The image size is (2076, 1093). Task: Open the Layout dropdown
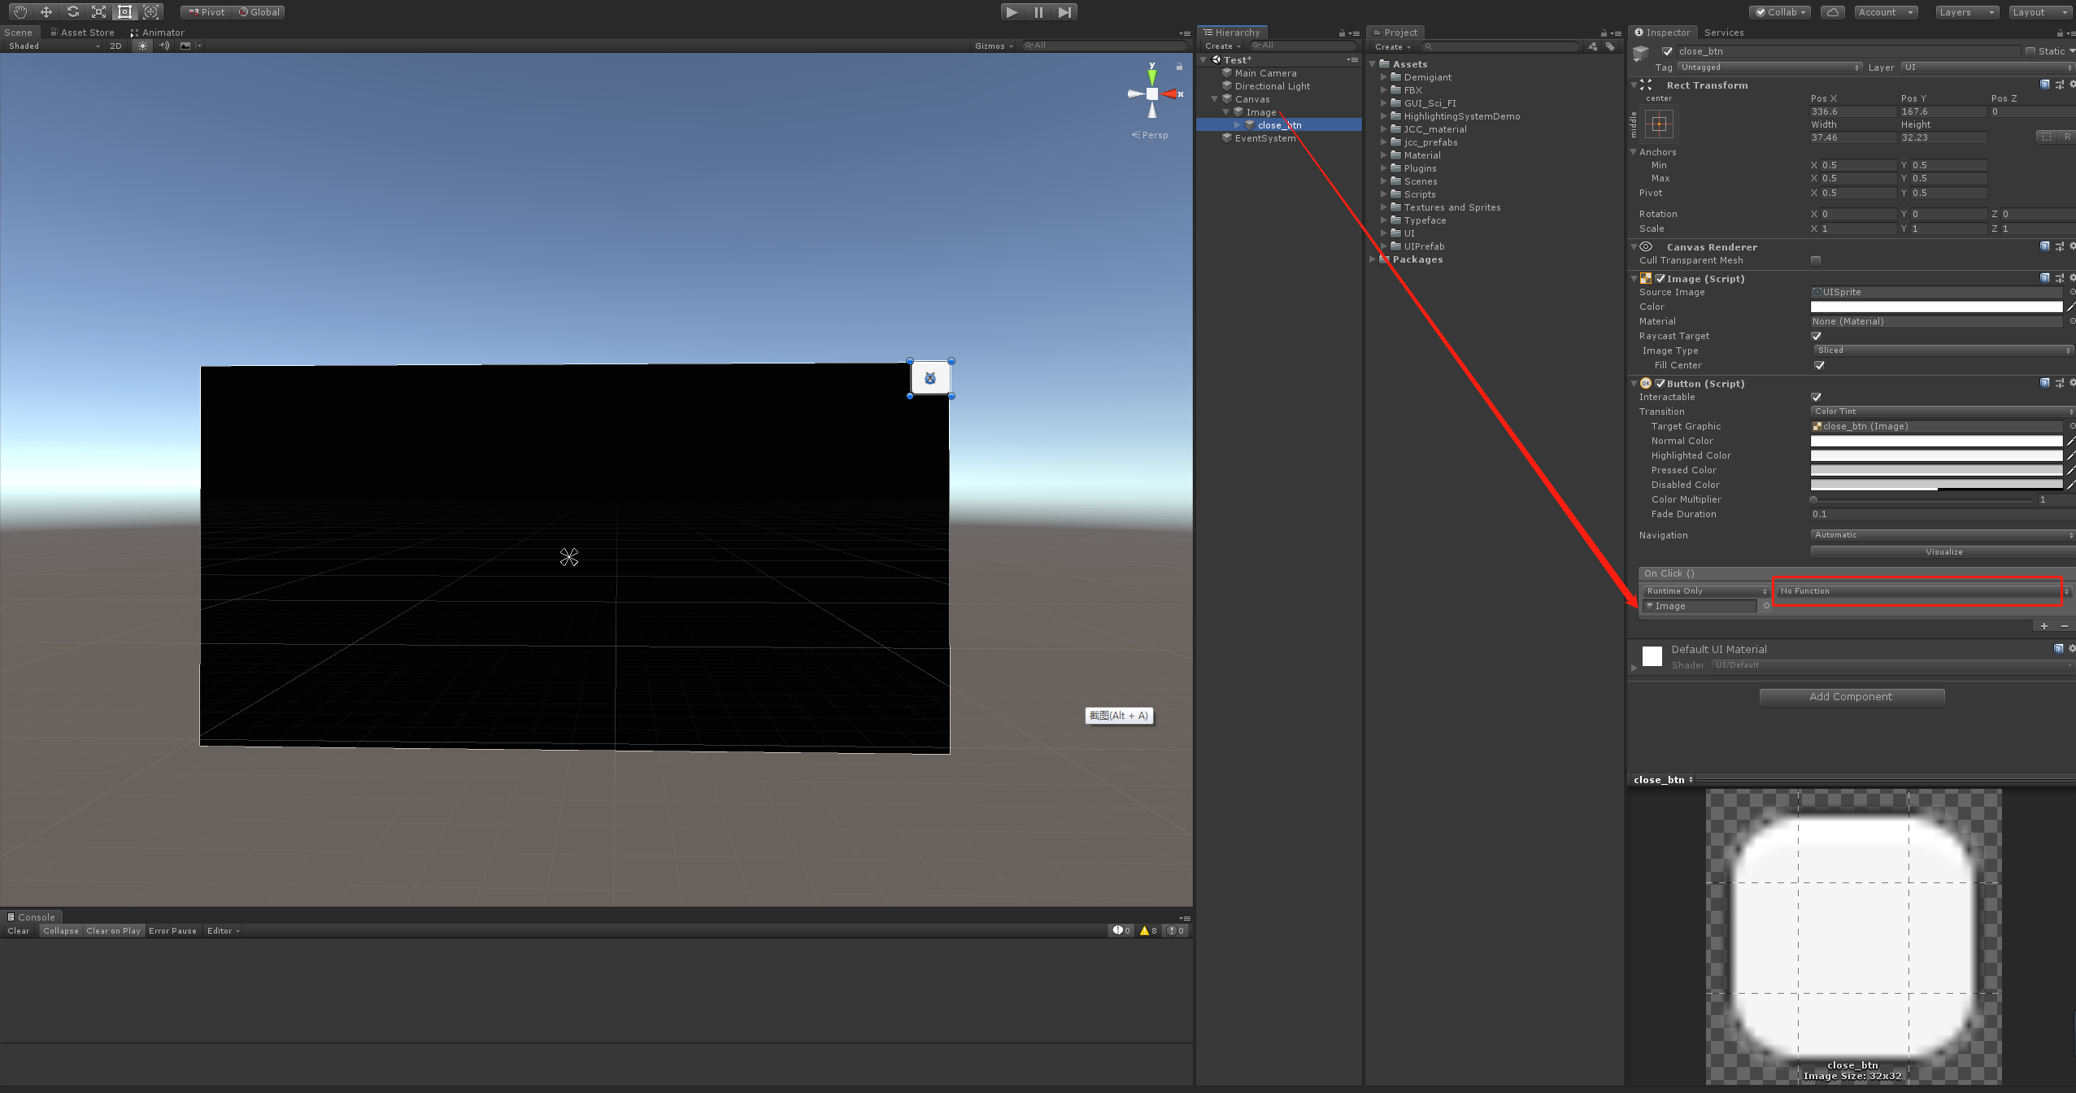[2038, 11]
